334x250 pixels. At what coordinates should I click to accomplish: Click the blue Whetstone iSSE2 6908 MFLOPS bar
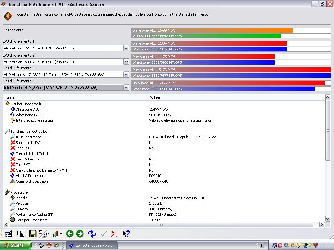click(x=223, y=89)
